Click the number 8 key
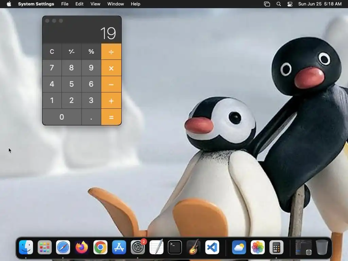This screenshot has width=348, height=261. point(71,68)
